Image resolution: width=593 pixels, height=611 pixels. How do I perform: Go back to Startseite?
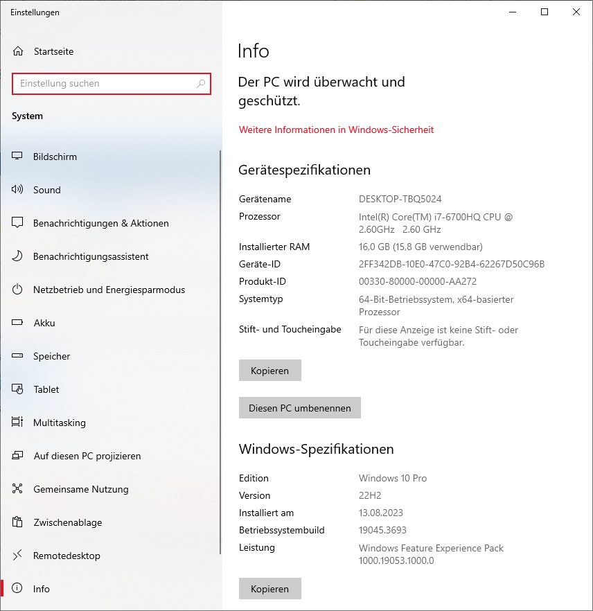point(111,51)
